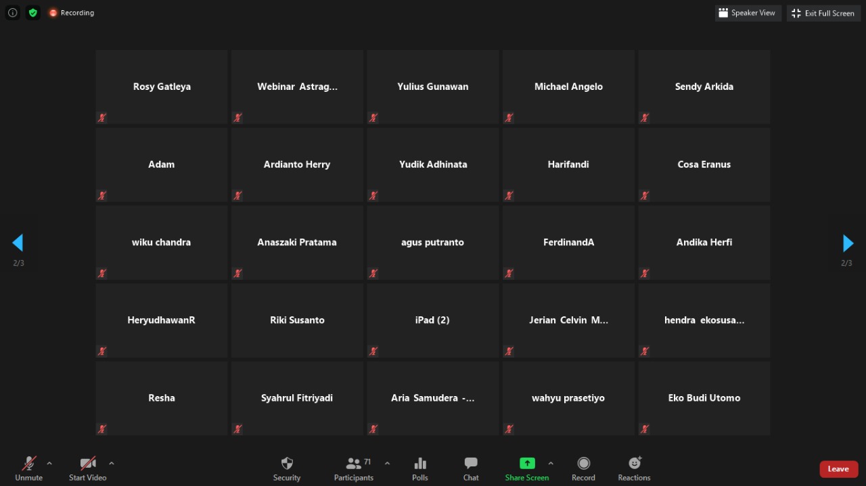Click the muted mic icon on Eko Budi Utomo's tile
This screenshot has width=866, height=486.
(x=645, y=429)
